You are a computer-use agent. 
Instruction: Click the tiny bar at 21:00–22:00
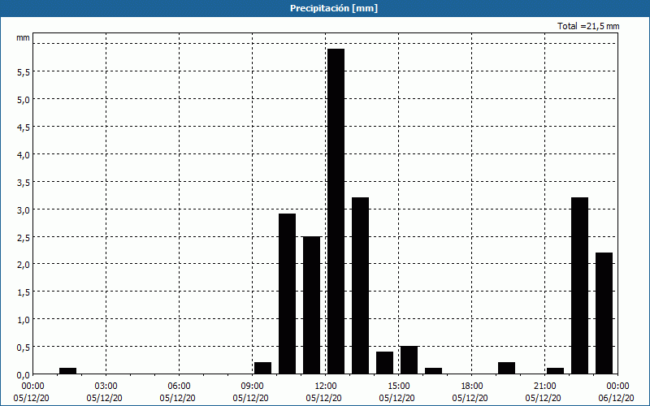click(x=555, y=371)
